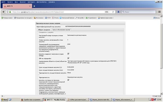Expand the Уведомления dropdown menu
The height and width of the screenshot is (102, 163).
tap(91, 18)
